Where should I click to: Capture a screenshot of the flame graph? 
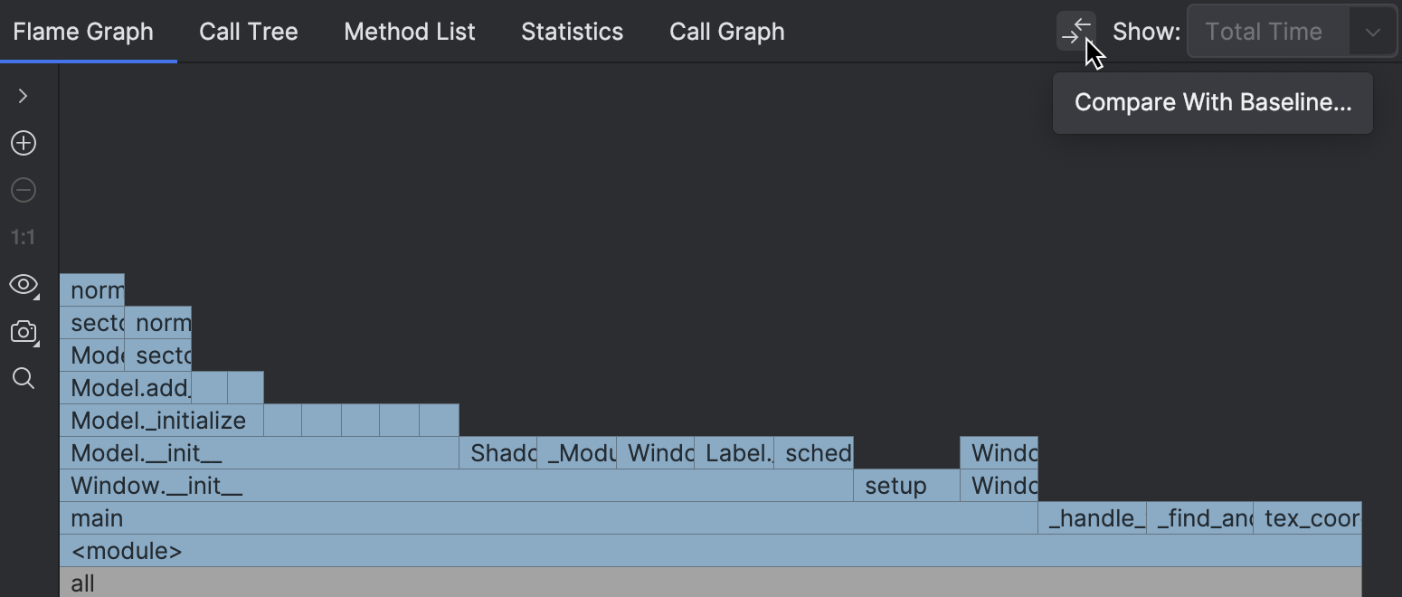(x=24, y=332)
